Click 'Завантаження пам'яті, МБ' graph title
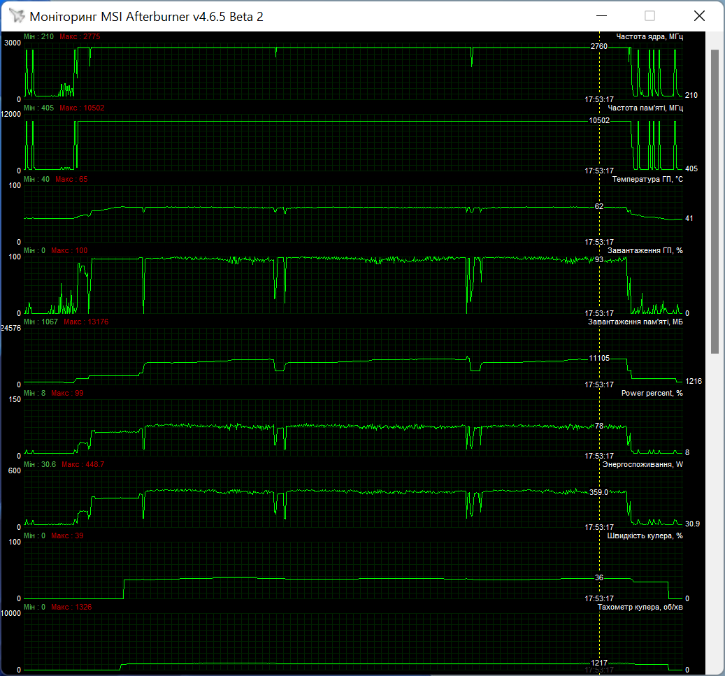Screen dimensions: 725x676 pos(636,322)
